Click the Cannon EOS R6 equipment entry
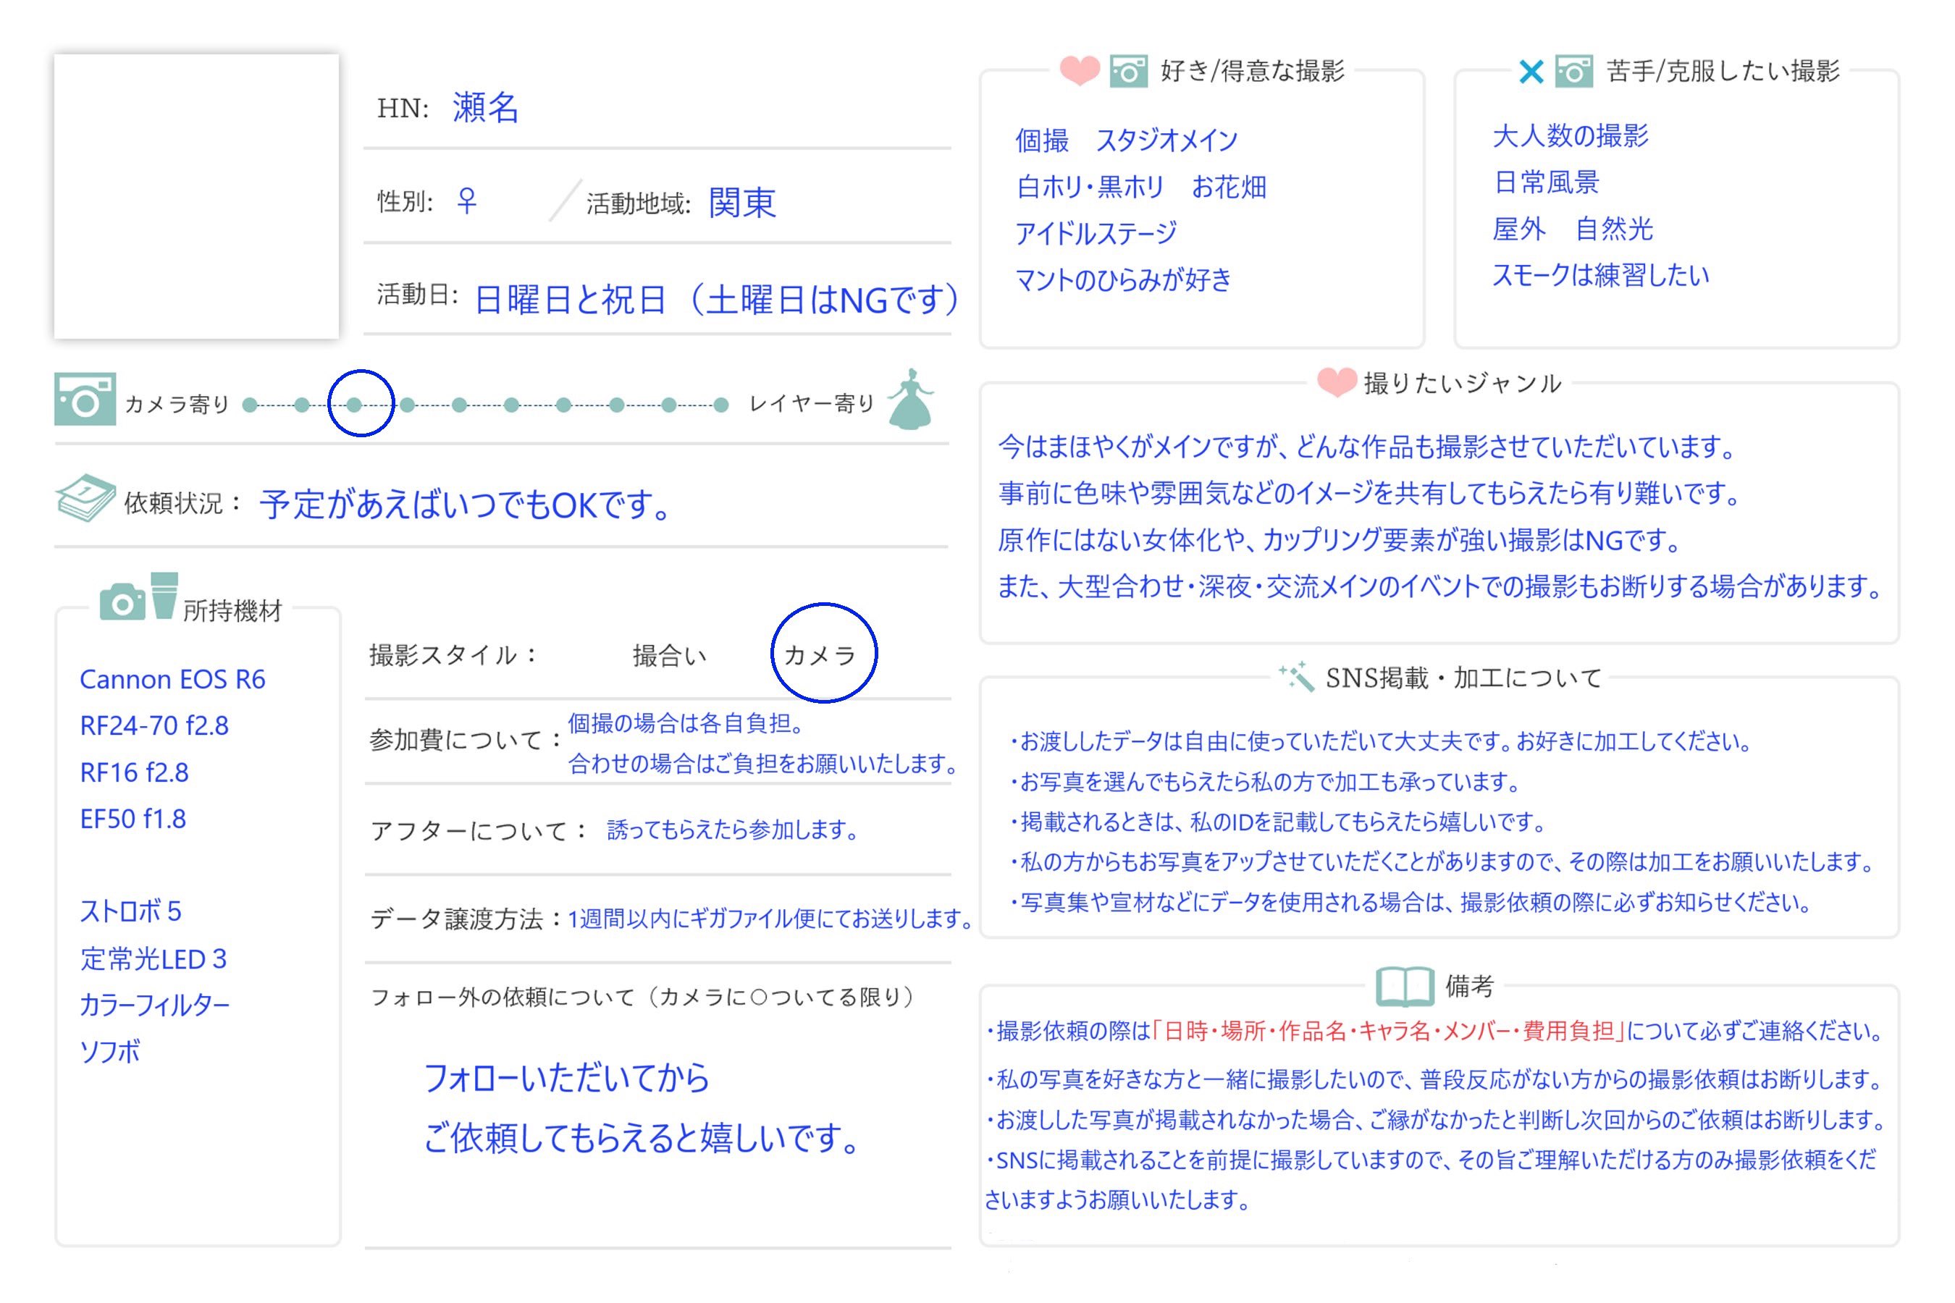 point(172,679)
